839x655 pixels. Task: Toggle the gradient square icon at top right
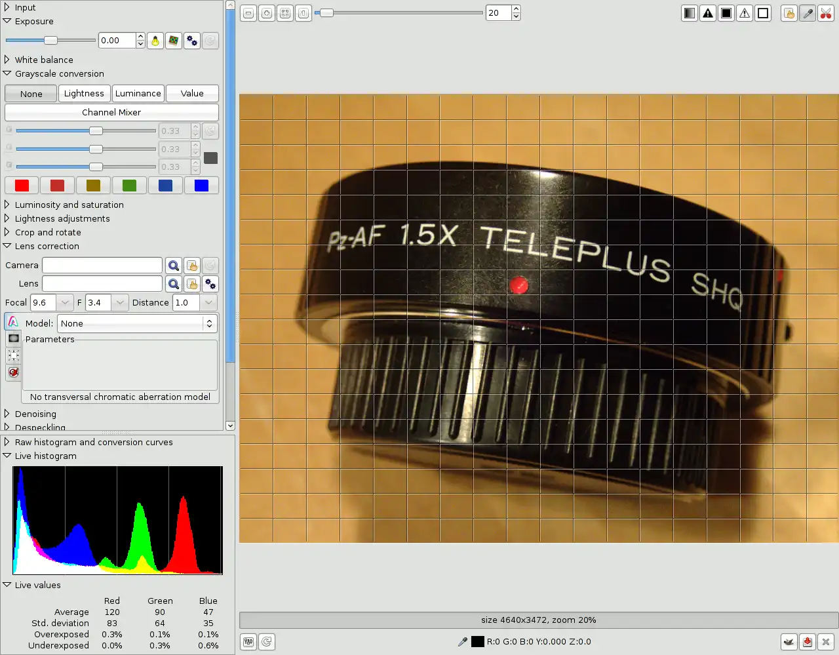click(x=690, y=13)
